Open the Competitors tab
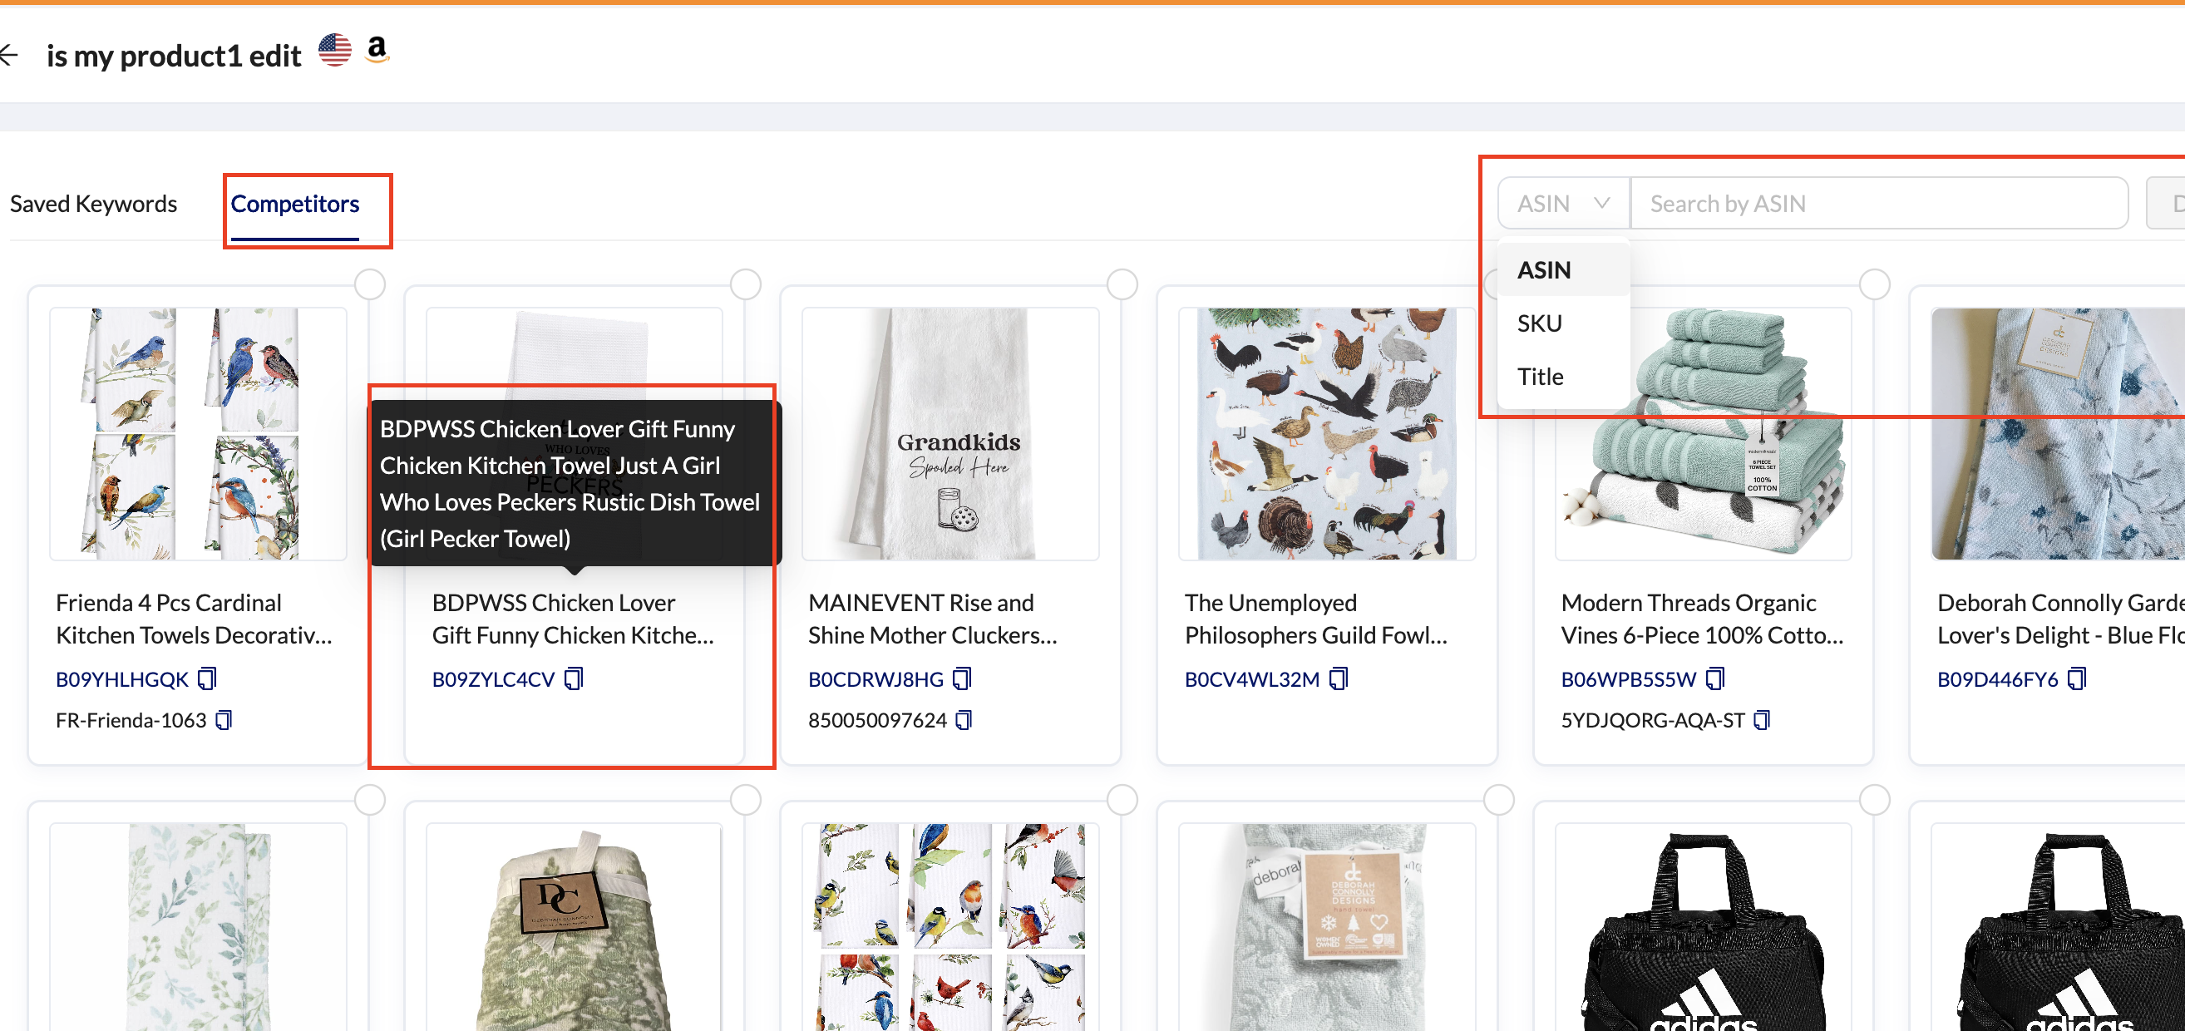Screen dimensions: 2185x1031 click(x=295, y=204)
